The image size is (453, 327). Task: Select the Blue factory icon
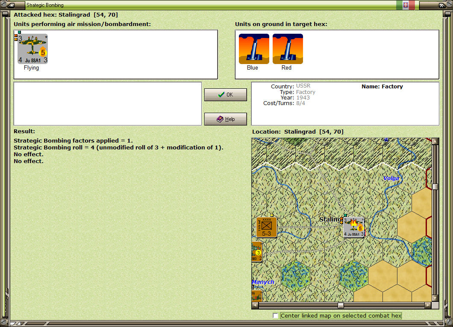pyautogui.click(x=254, y=49)
